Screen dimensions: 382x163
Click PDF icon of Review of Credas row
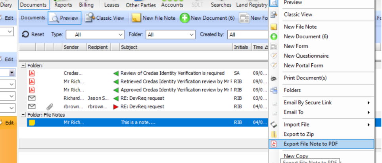pyautogui.click(x=32, y=73)
